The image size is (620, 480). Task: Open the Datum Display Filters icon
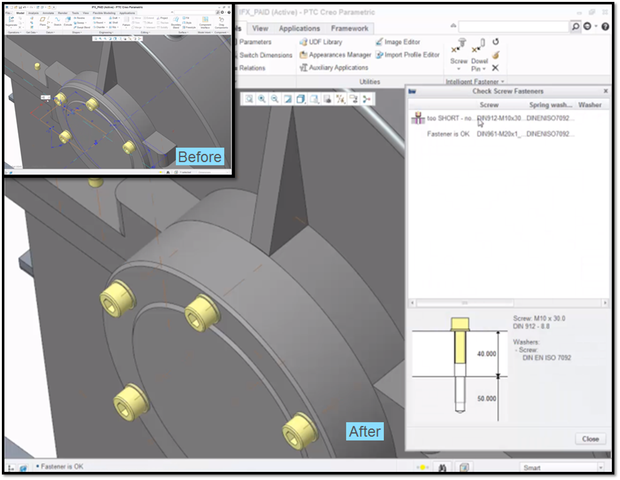340,99
